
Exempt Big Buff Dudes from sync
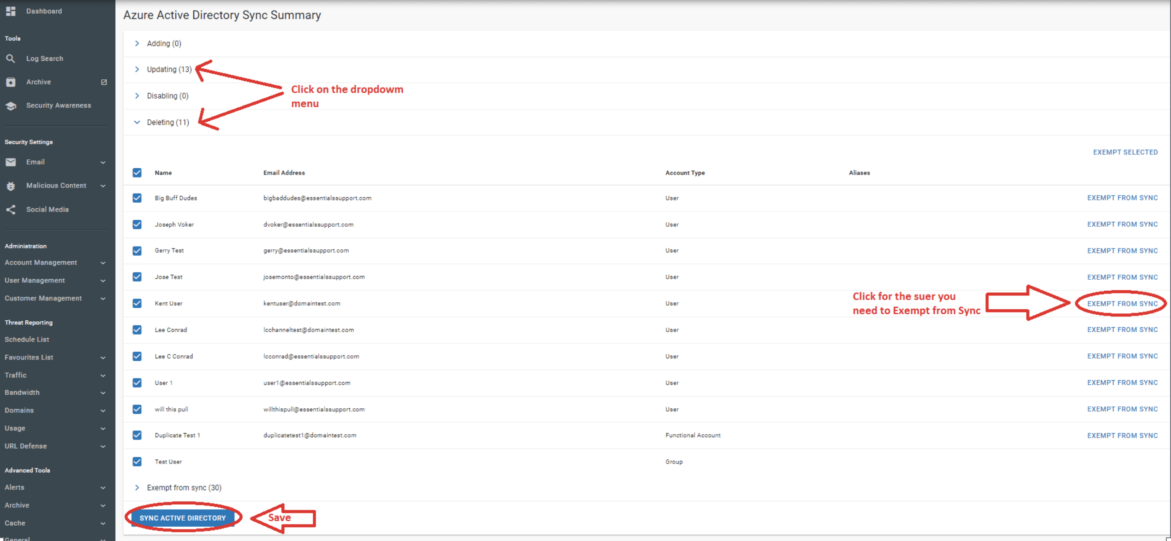coord(1123,198)
